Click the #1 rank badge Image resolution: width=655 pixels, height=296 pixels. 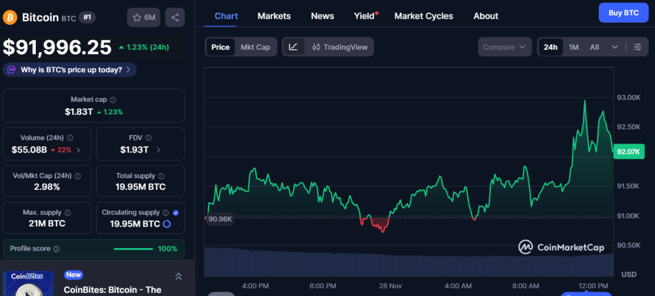87,17
